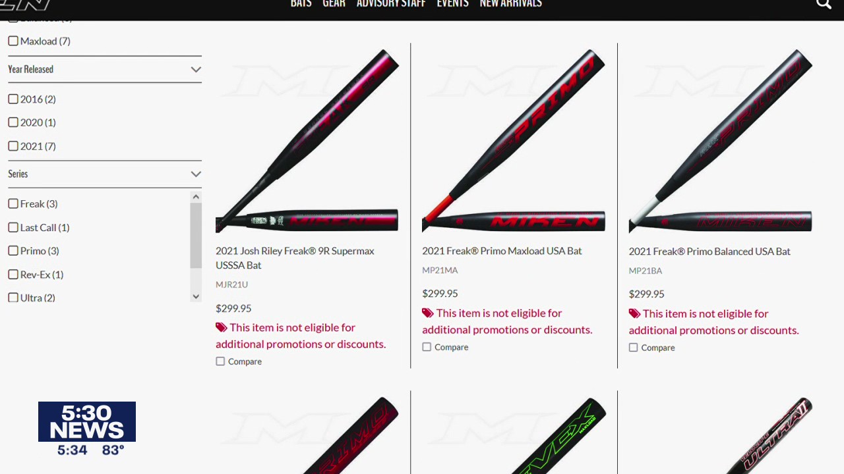This screenshot has width=844, height=474.
Task: Select the Ultra (2) series filter
Action: coord(13,298)
